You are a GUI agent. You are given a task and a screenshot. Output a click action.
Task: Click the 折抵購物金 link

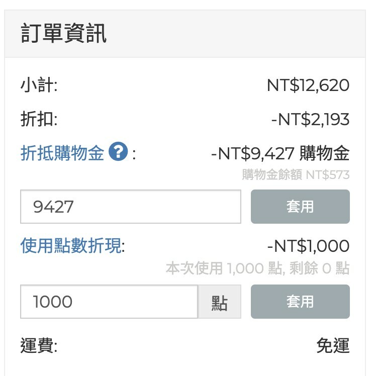[62, 153]
